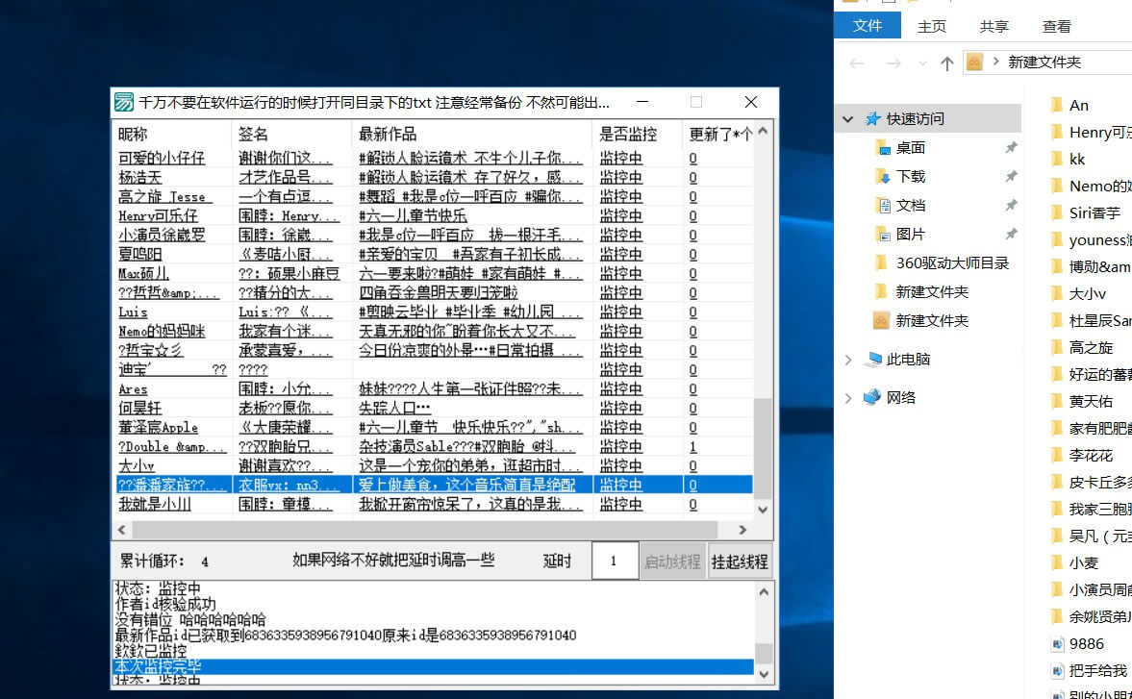Open the orange-icon 新建文件夹 in sidebar
The image size is (1132, 699).
click(932, 321)
